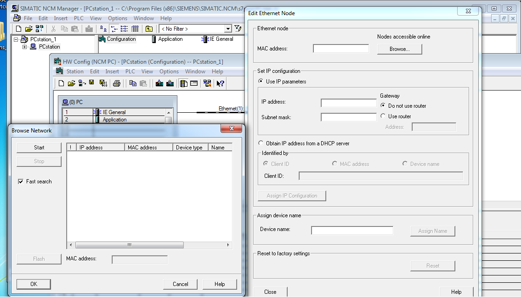Click scroll up arrow in PC rack list

point(169,112)
